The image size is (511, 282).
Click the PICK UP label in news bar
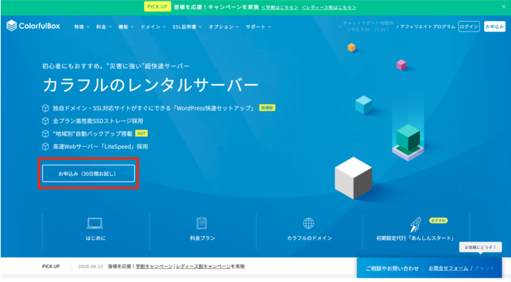pos(51,267)
